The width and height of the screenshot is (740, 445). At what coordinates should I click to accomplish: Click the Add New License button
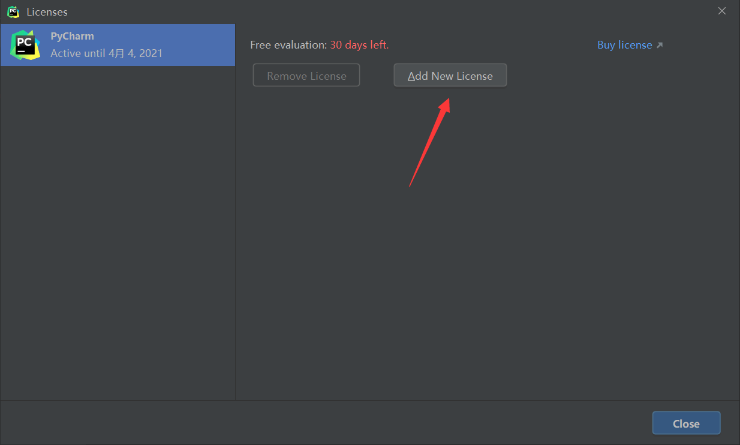click(450, 76)
